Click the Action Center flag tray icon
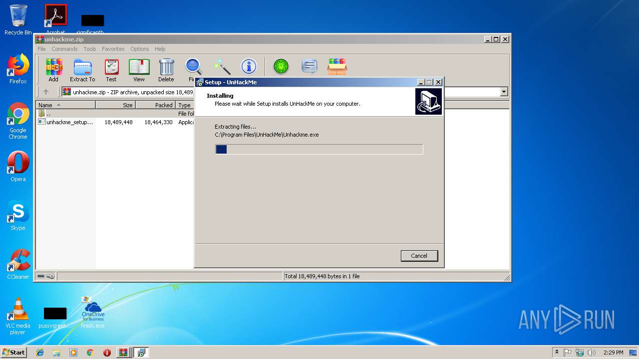This screenshot has width=639, height=359. [x=568, y=353]
